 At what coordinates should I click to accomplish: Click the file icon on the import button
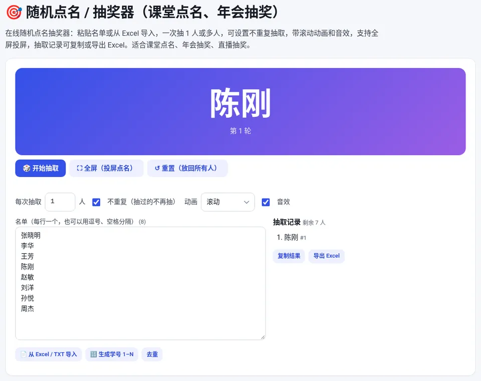pos(24,354)
